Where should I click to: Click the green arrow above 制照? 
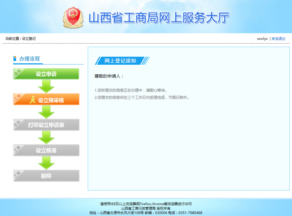click(46, 163)
